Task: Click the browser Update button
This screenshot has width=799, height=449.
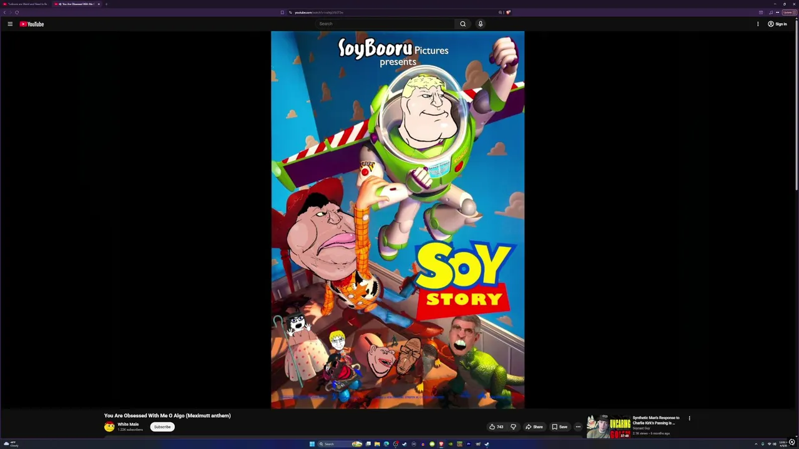Action: (x=790, y=12)
